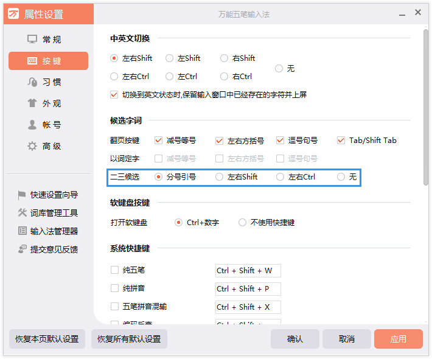Uncheck 减号等号 for 翻页按键
The width and height of the screenshot is (432, 359).
point(158,140)
